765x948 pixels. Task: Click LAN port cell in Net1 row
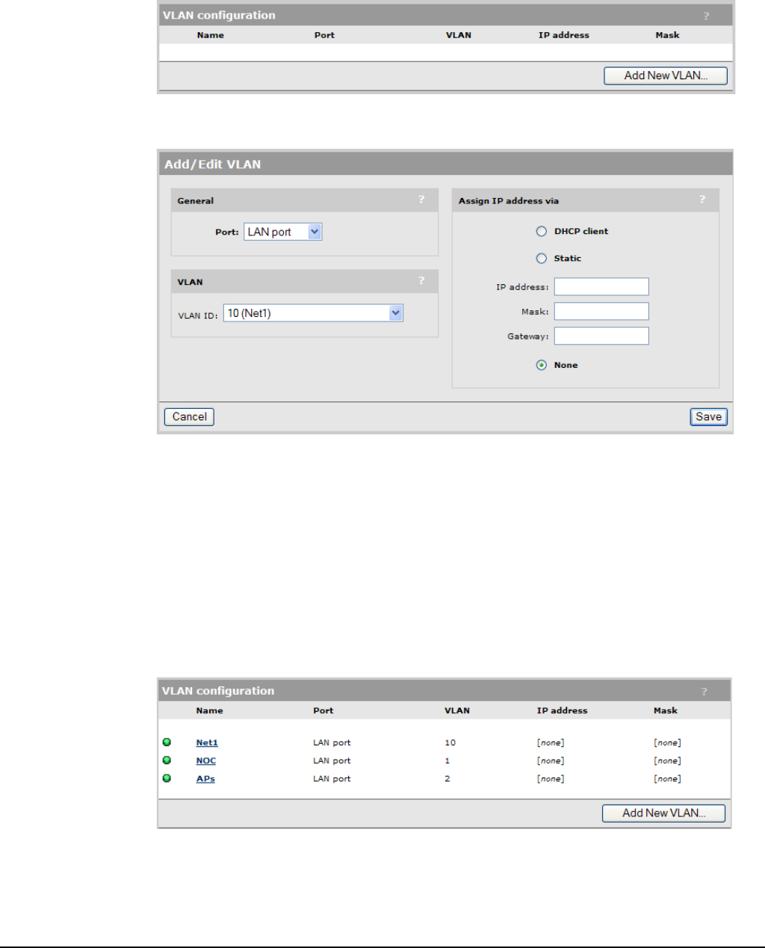point(332,743)
